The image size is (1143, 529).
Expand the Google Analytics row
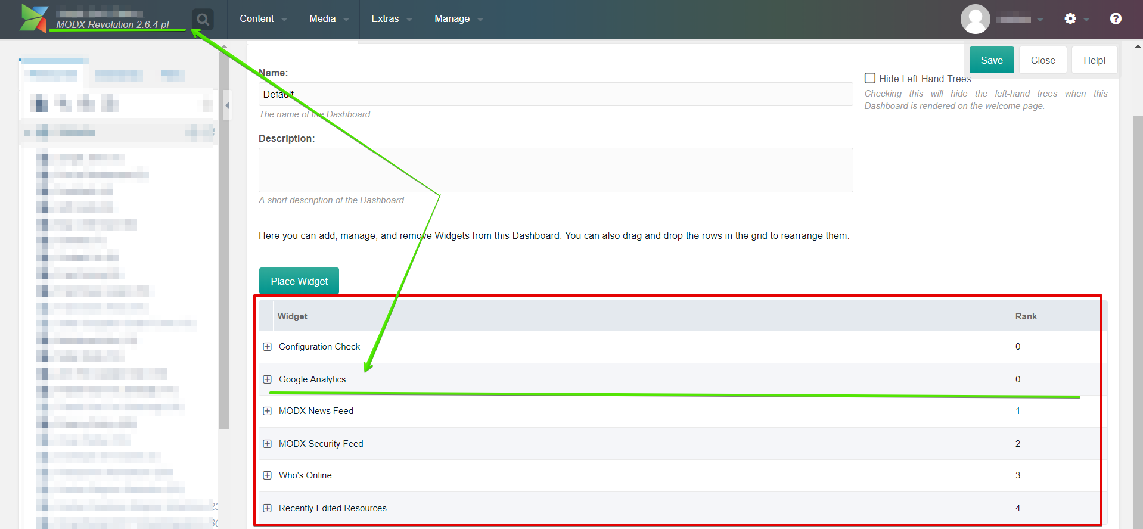point(267,379)
